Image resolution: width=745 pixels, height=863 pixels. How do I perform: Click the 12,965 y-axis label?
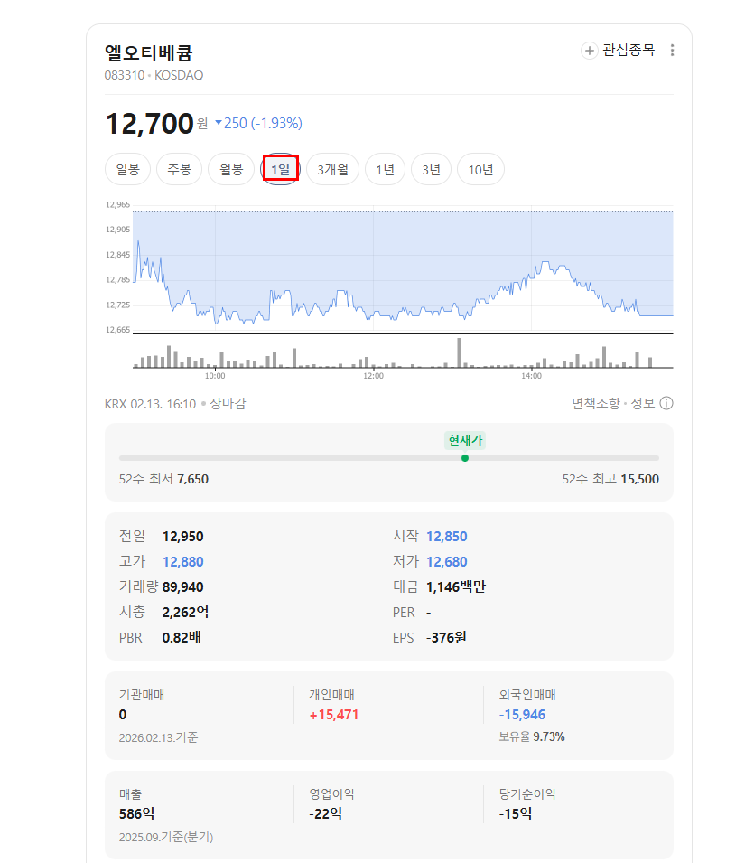pos(117,205)
